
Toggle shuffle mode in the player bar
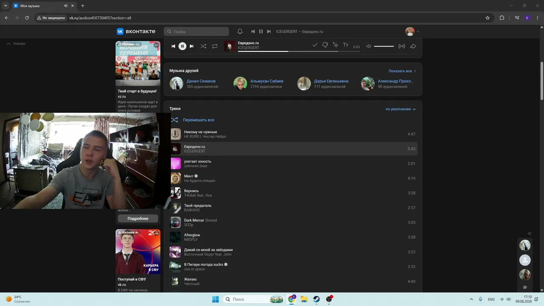(x=203, y=46)
